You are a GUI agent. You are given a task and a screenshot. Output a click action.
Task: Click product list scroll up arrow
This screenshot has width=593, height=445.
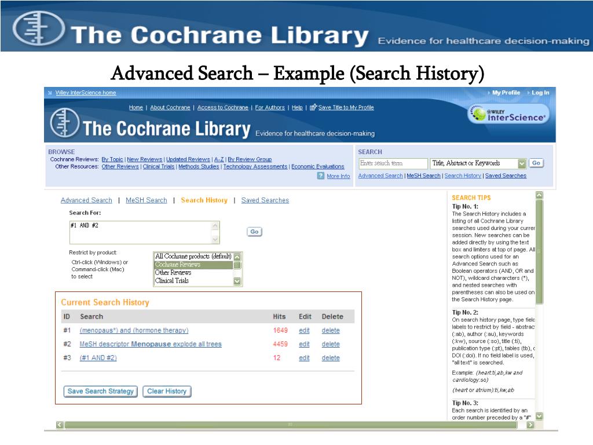click(x=237, y=257)
